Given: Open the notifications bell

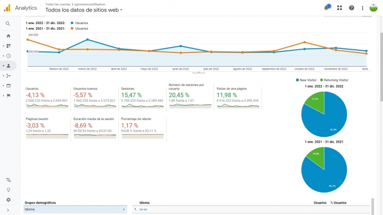Looking at the screenshot, I should coord(327,8).
